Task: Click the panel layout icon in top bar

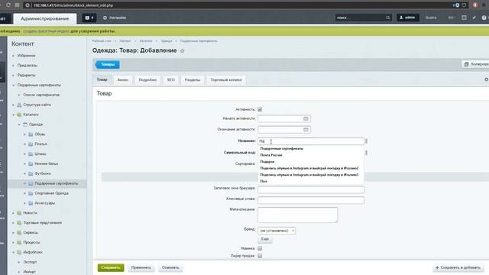Action: (x=464, y=18)
